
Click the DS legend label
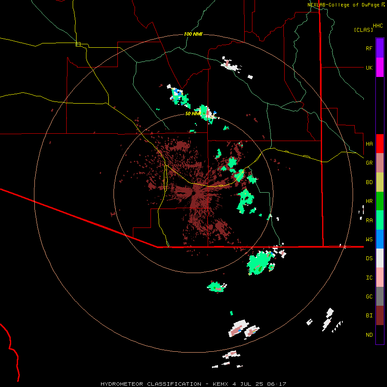369,258
